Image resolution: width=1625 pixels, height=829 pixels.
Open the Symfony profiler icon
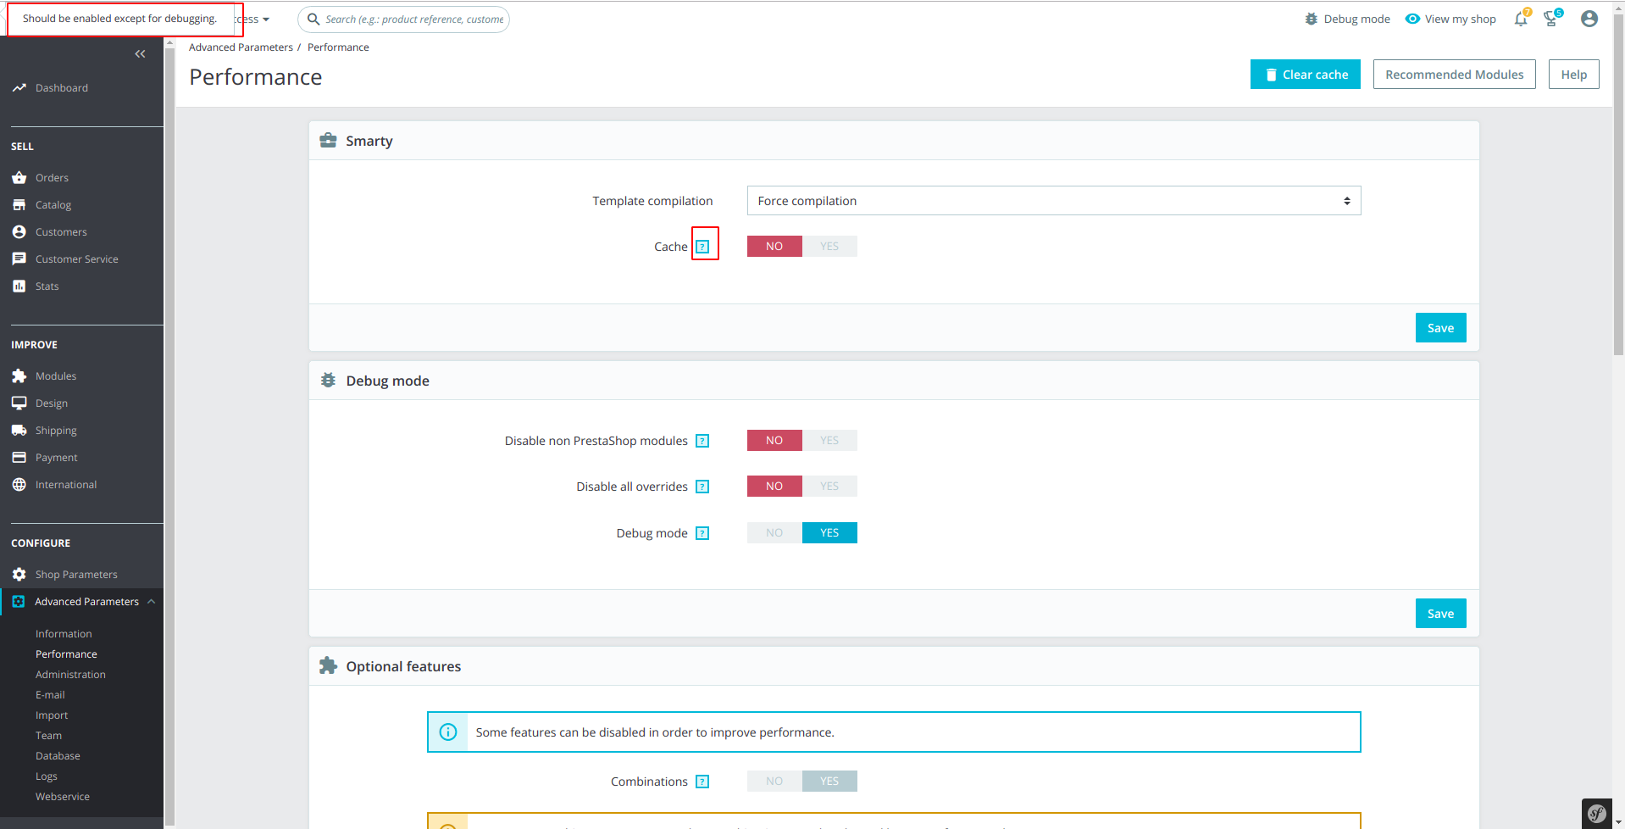point(1596,814)
